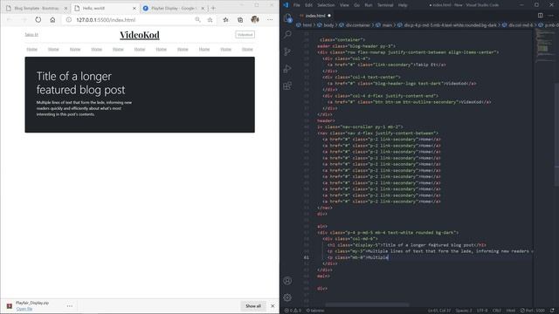Open the Search view in VS Code activity bar

click(287, 34)
